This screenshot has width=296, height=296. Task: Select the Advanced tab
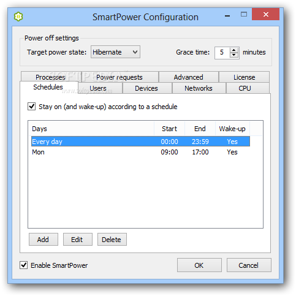(x=189, y=77)
